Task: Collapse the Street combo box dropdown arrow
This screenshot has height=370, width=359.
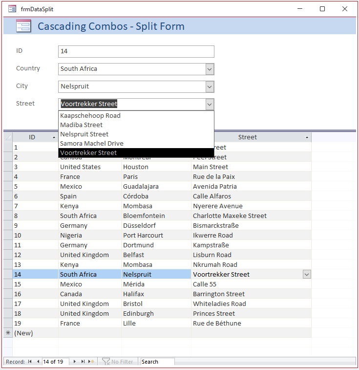Action: click(x=210, y=105)
